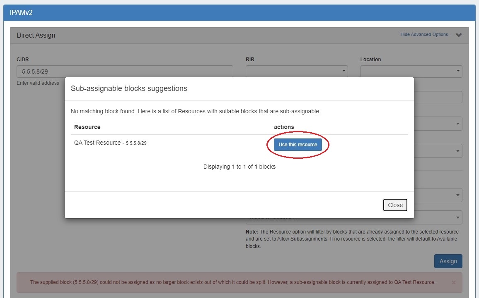479x298 pixels.
Task: Click the Use this resource button
Action: (298, 145)
